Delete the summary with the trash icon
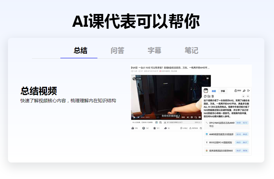 coord(212,96)
